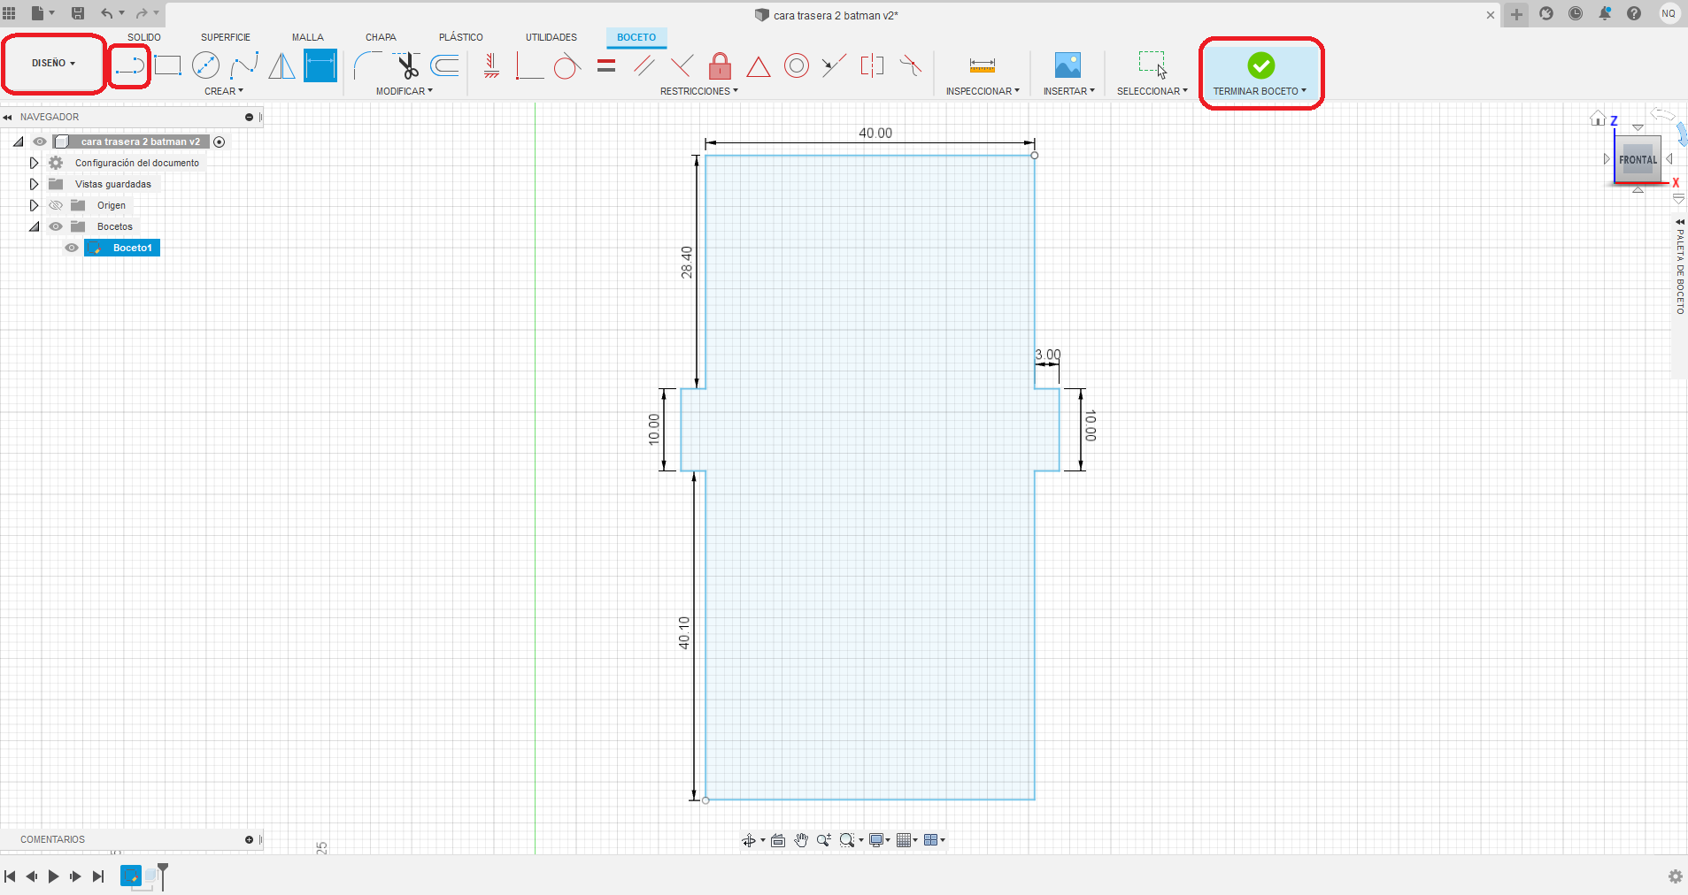Apply the Parallel constraint

(x=644, y=65)
